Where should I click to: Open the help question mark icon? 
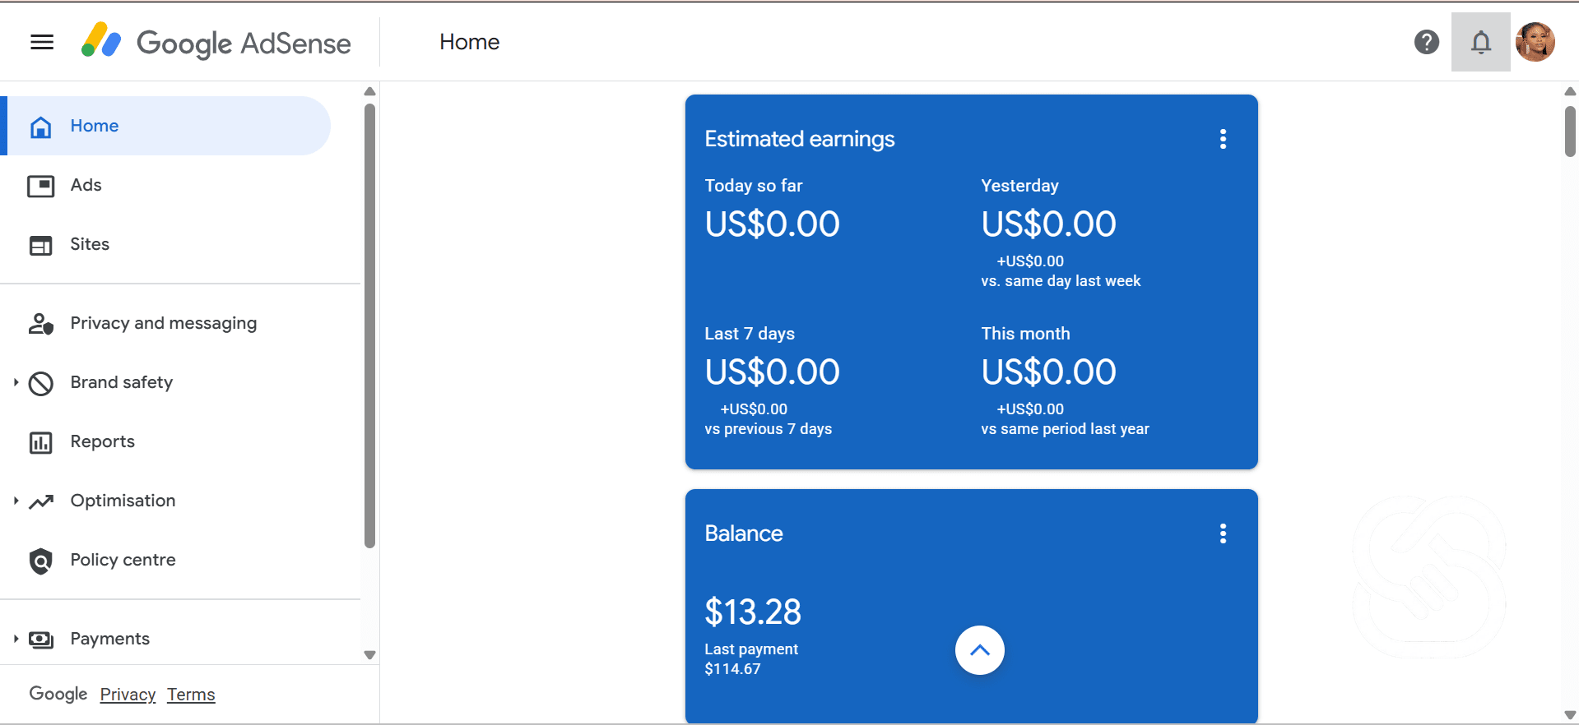point(1427,42)
